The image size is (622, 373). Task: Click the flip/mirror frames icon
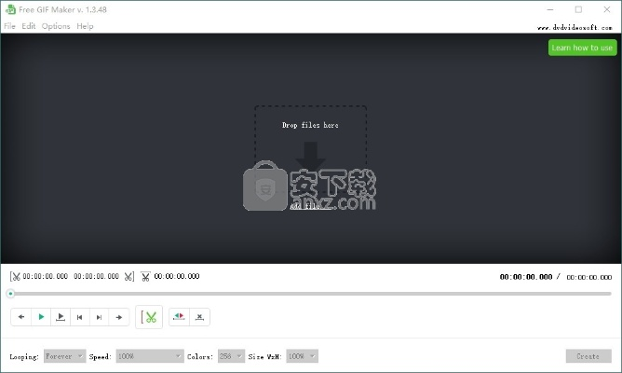pos(179,317)
